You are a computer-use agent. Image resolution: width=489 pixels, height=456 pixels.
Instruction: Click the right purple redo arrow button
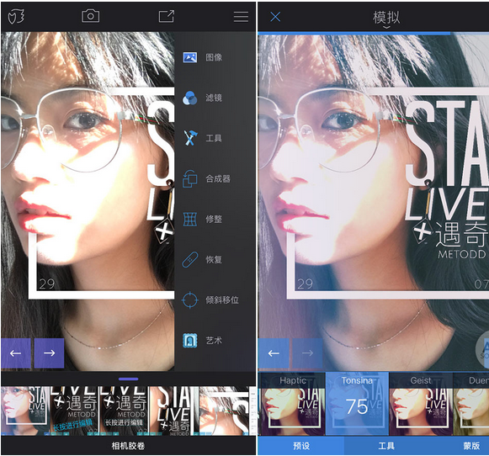click(49, 353)
